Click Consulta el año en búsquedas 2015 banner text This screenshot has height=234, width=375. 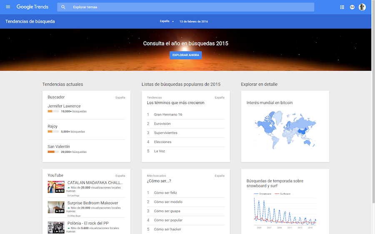185,43
